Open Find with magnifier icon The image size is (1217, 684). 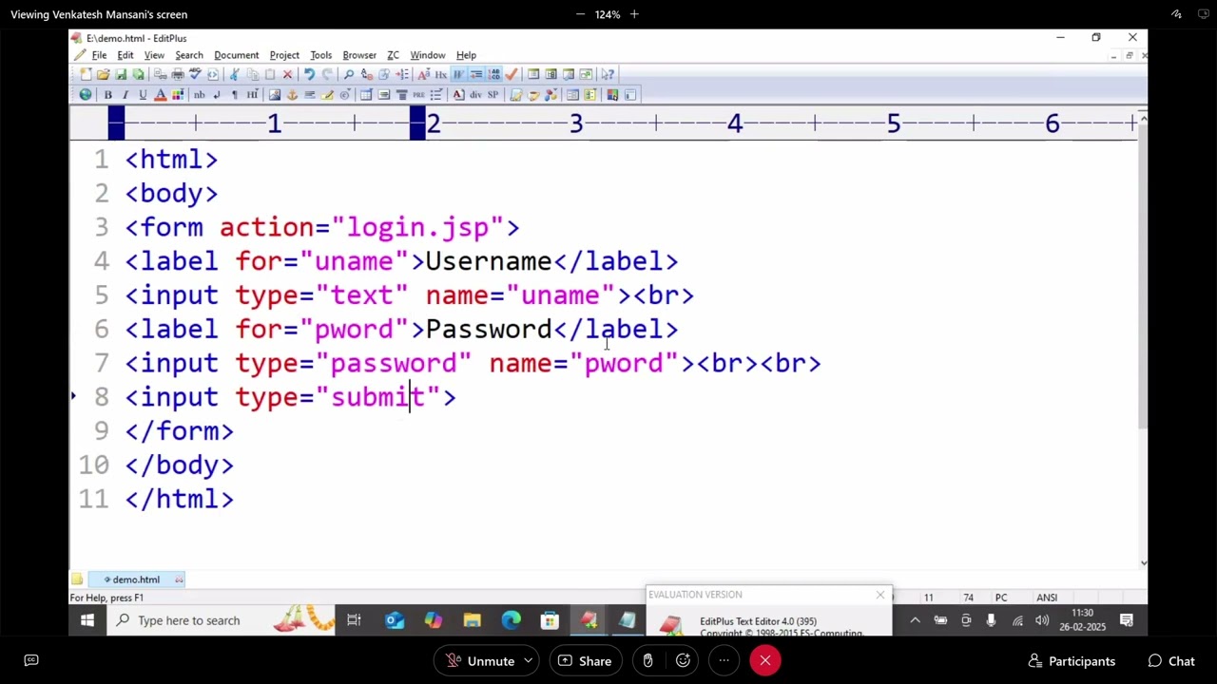pos(349,74)
